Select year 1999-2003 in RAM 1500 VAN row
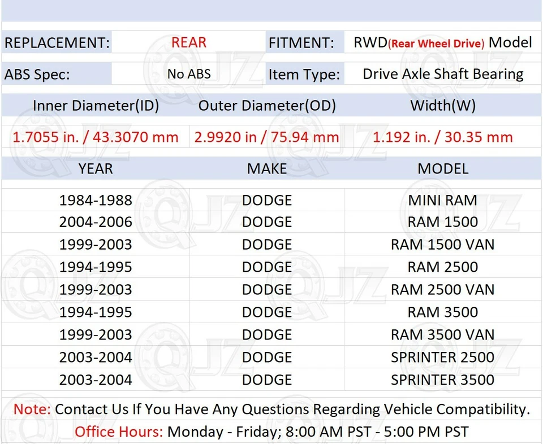This screenshot has width=543, height=444. coord(96,245)
